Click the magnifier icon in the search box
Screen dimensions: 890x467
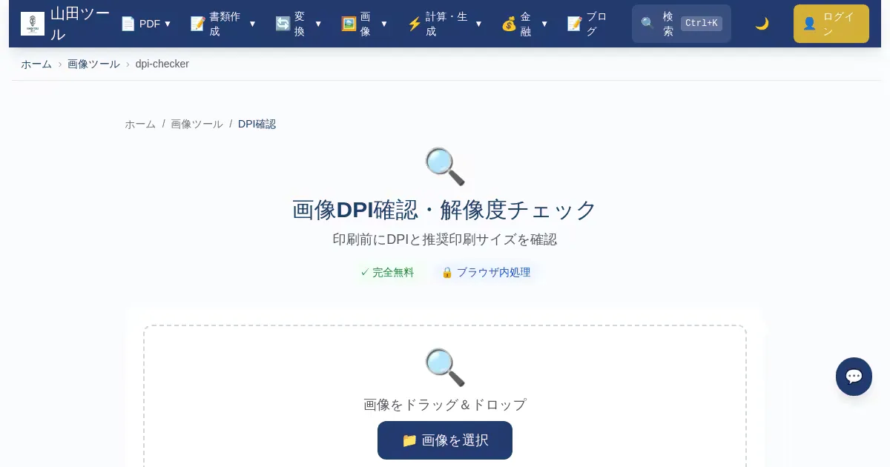[647, 24]
